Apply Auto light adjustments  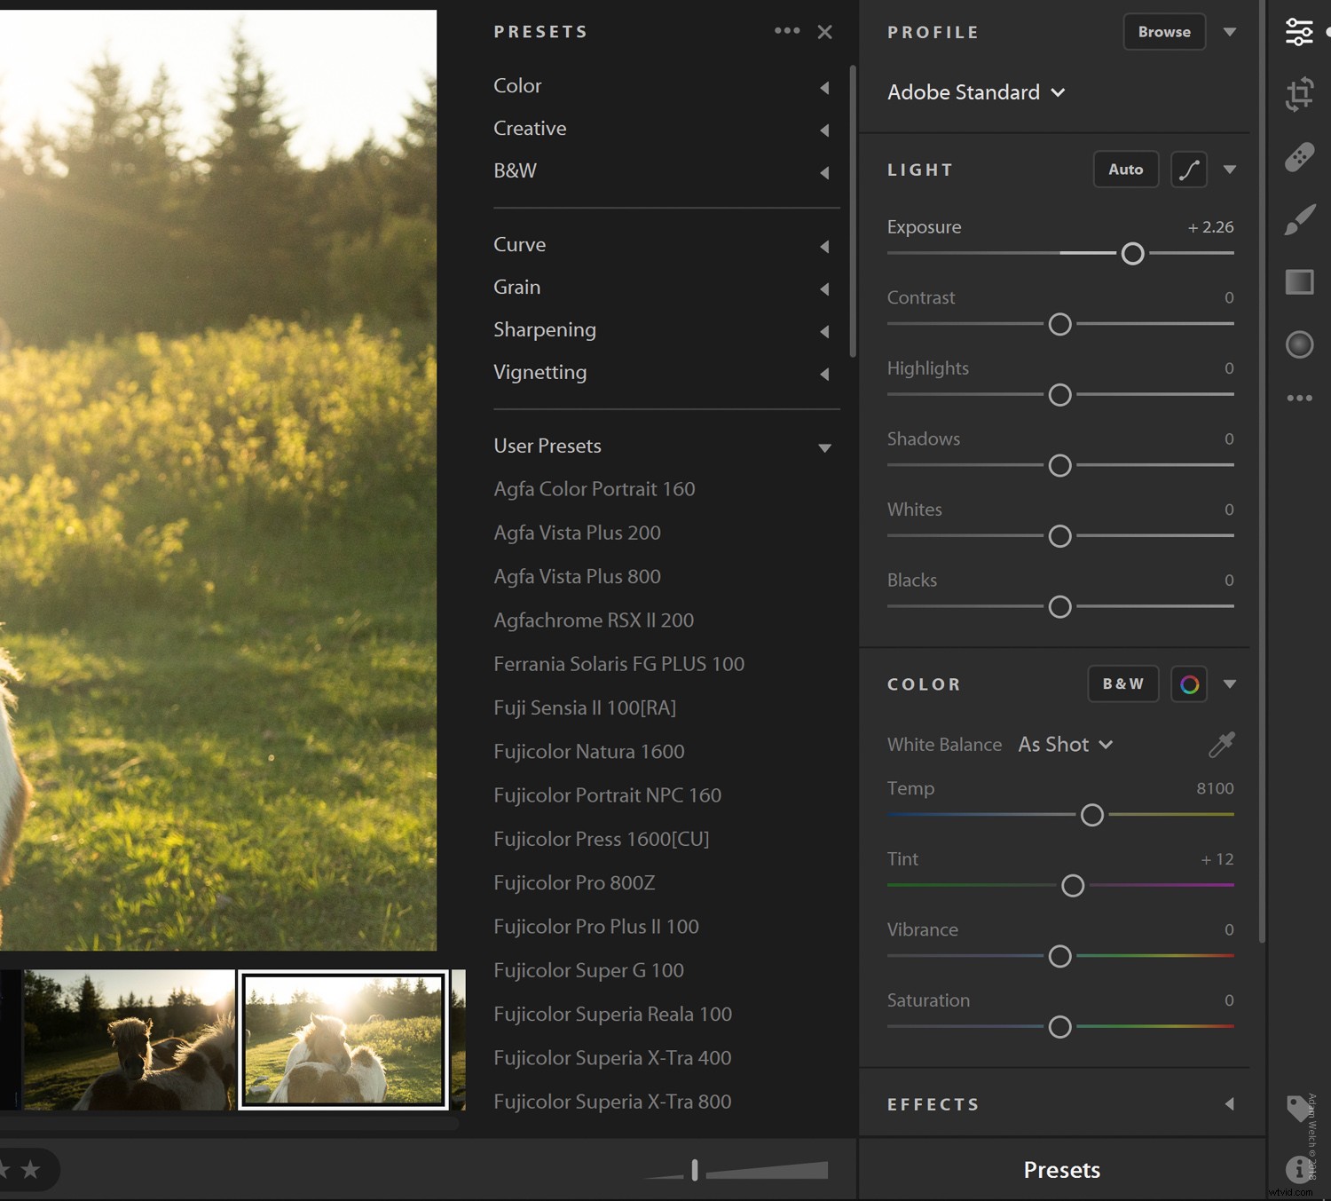[x=1125, y=170]
